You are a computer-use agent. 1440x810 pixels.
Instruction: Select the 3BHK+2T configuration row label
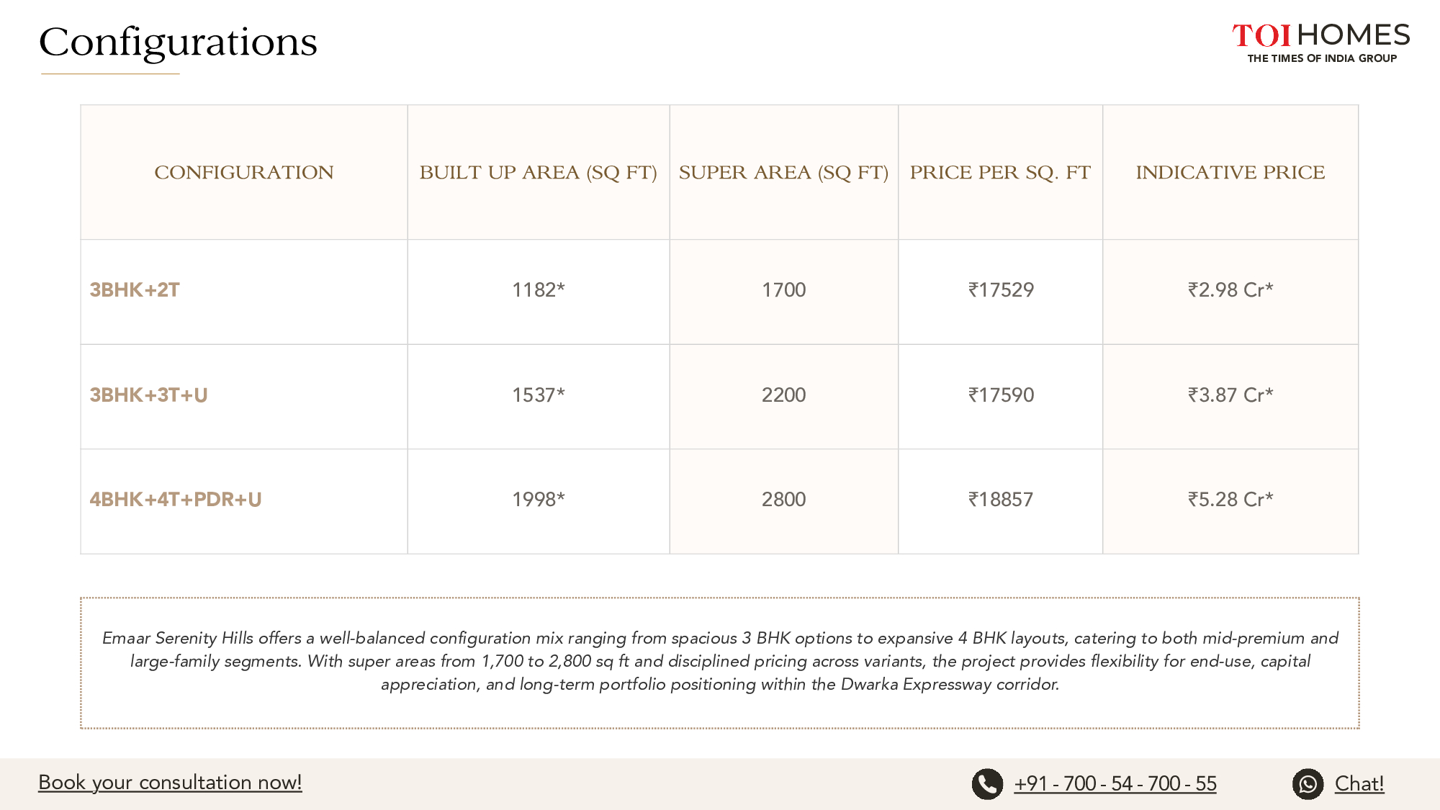point(135,290)
